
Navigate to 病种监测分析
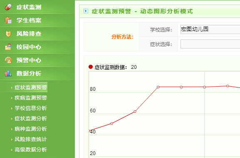31,129
